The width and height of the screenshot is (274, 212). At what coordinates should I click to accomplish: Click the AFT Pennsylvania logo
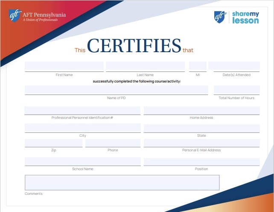[x=38, y=17]
